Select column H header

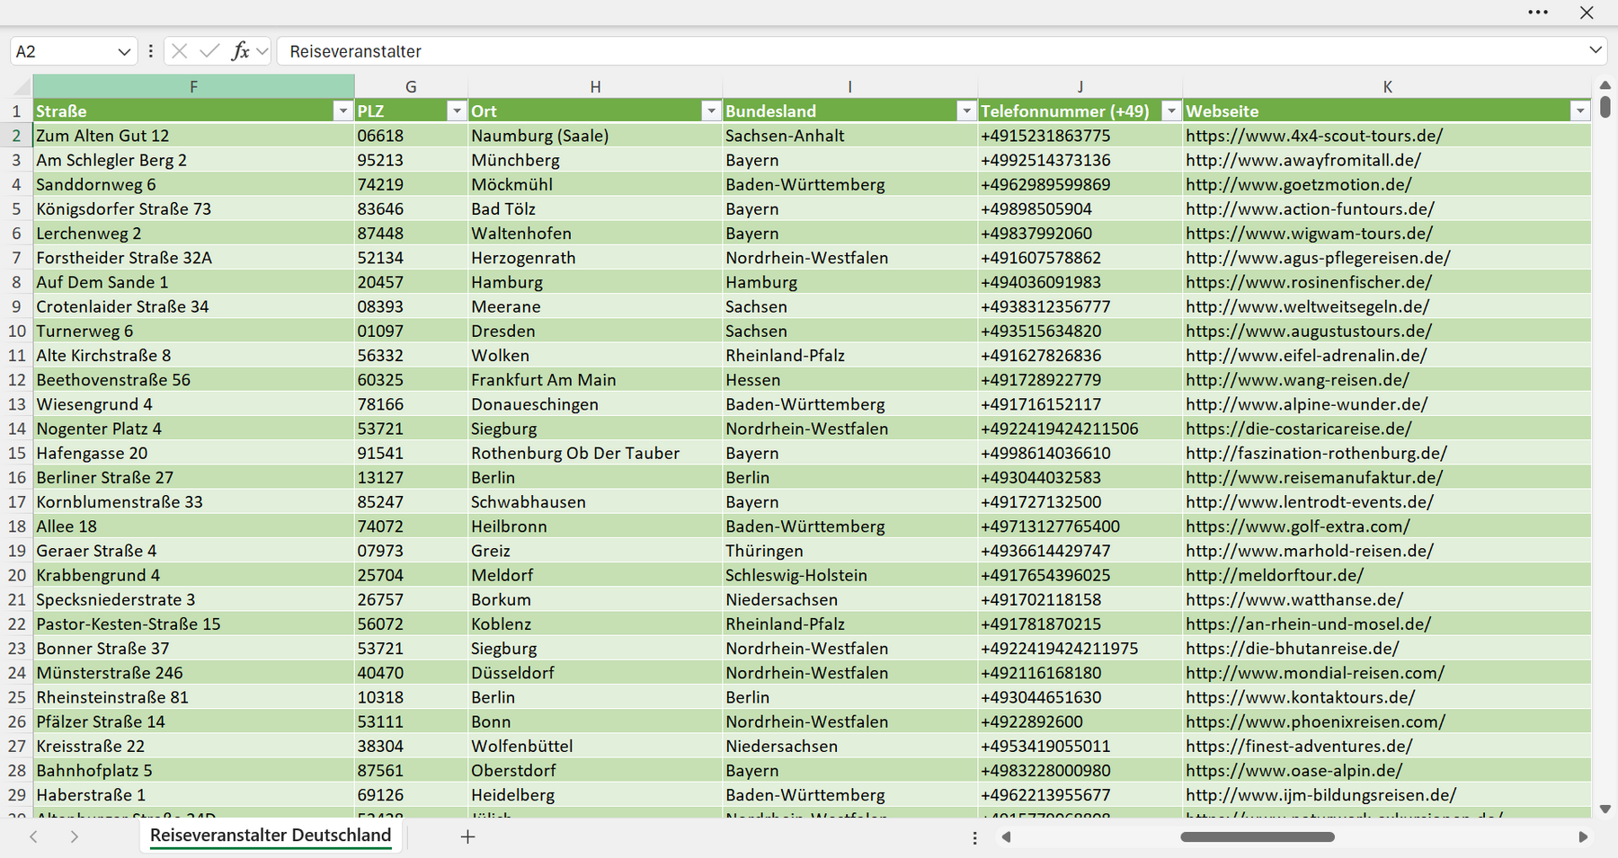(x=595, y=86)
